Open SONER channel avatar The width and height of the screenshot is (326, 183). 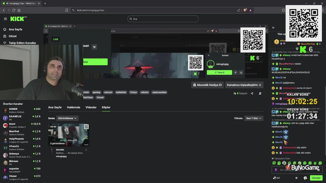(5, 110)
